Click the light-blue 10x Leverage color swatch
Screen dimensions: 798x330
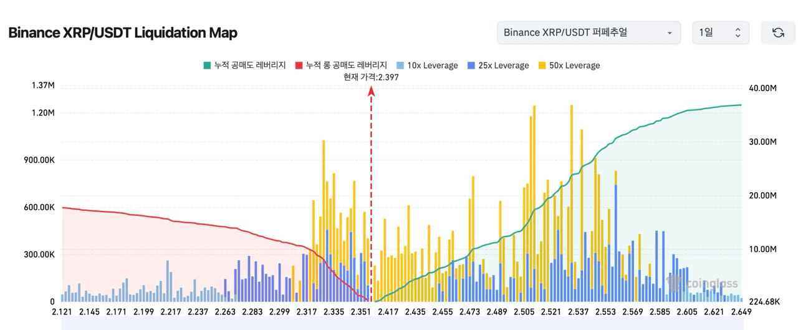(x=400, y=66)
